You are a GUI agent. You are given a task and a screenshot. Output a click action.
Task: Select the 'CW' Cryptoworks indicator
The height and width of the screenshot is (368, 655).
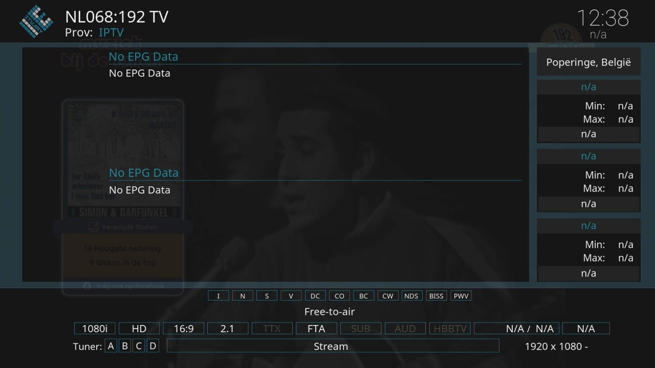click(x=387, y=296)
